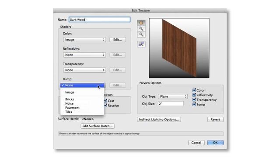
Task: Uncheck the Reflectivity preview option
Action: 194,95
